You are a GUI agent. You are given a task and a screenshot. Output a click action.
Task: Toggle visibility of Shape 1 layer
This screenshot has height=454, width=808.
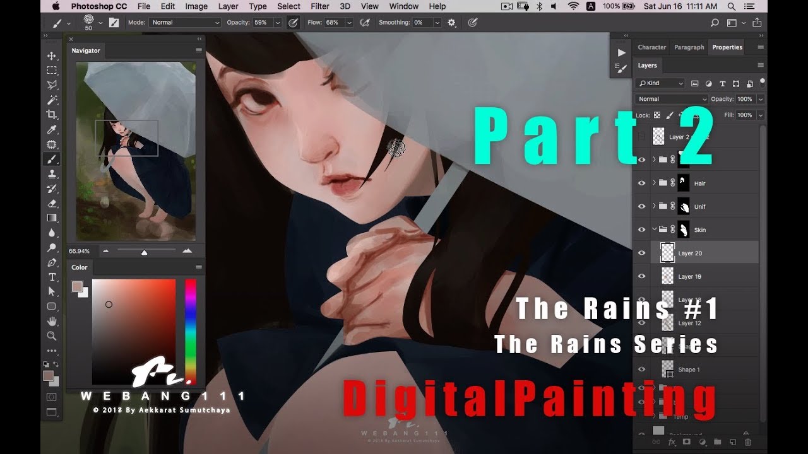(642, 370)
